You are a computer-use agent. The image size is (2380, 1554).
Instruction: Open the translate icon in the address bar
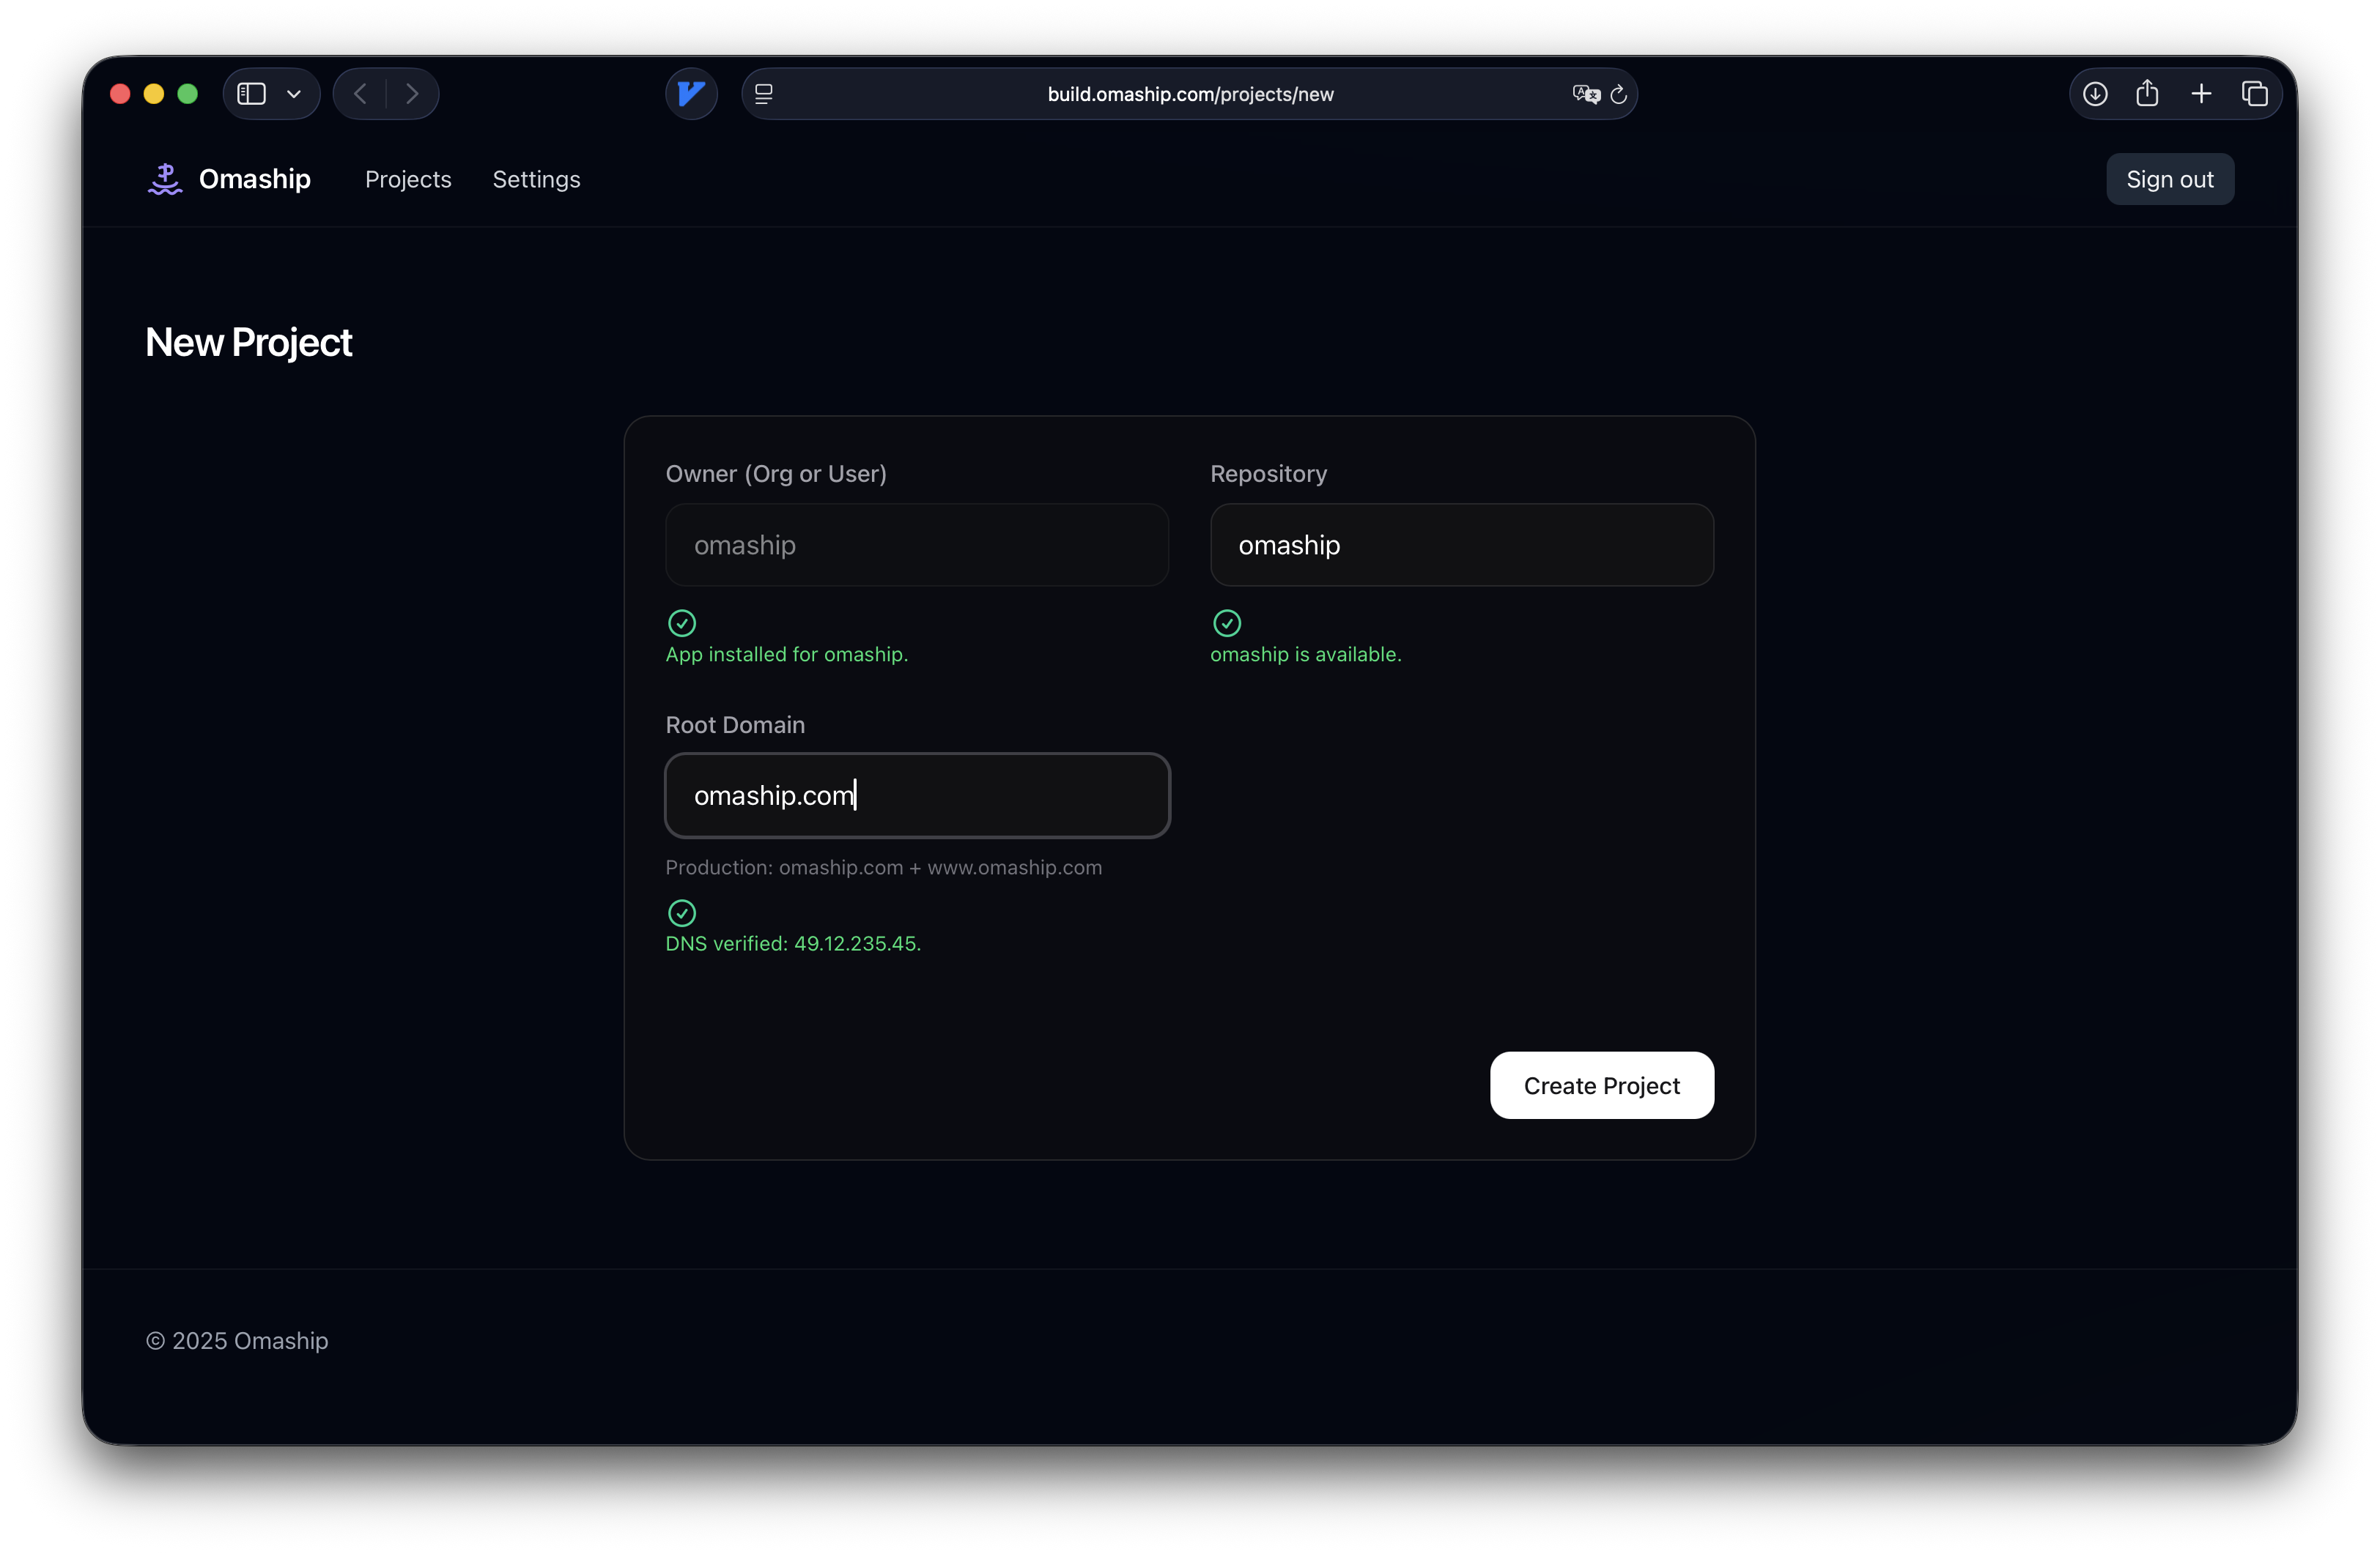click(x=1585, y=93)
